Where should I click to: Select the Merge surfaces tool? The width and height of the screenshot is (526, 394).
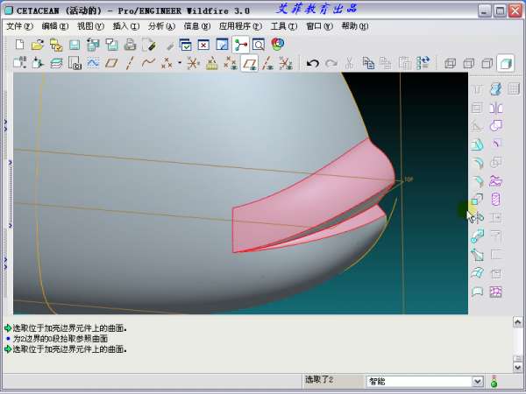coord(496,126)
